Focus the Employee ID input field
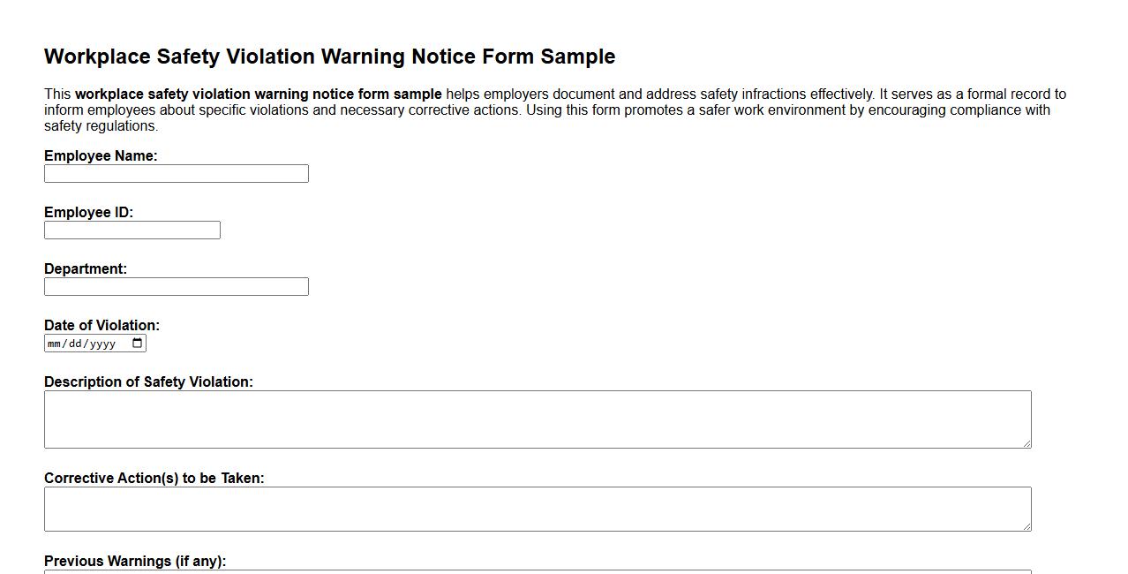Viewport: 1128px width, 574px height. coord(132,230)
